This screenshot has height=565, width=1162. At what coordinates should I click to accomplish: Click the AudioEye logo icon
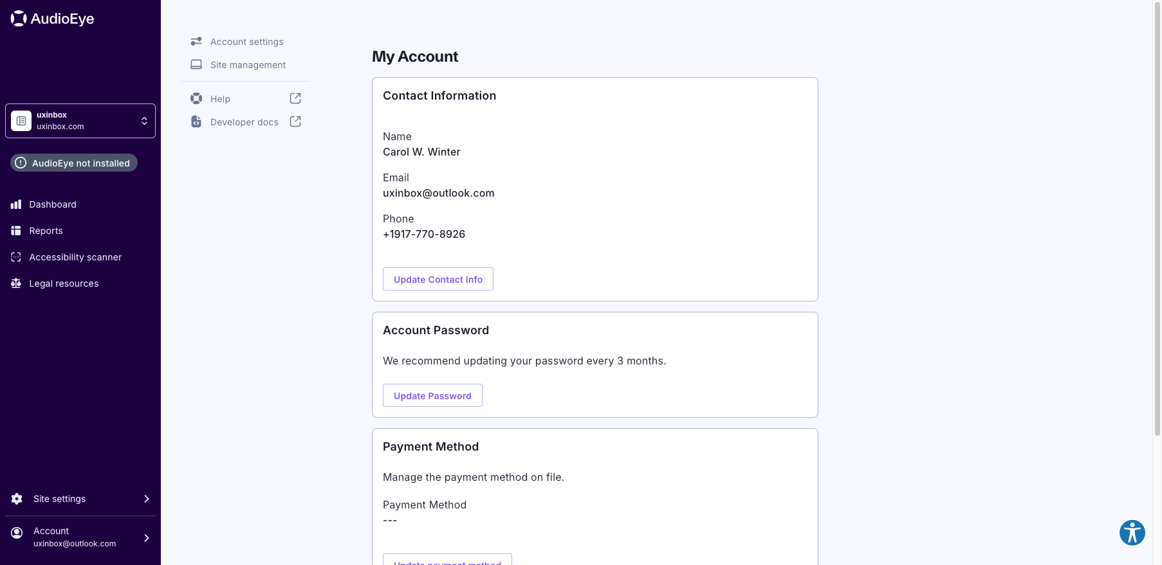tap(19, 19)
